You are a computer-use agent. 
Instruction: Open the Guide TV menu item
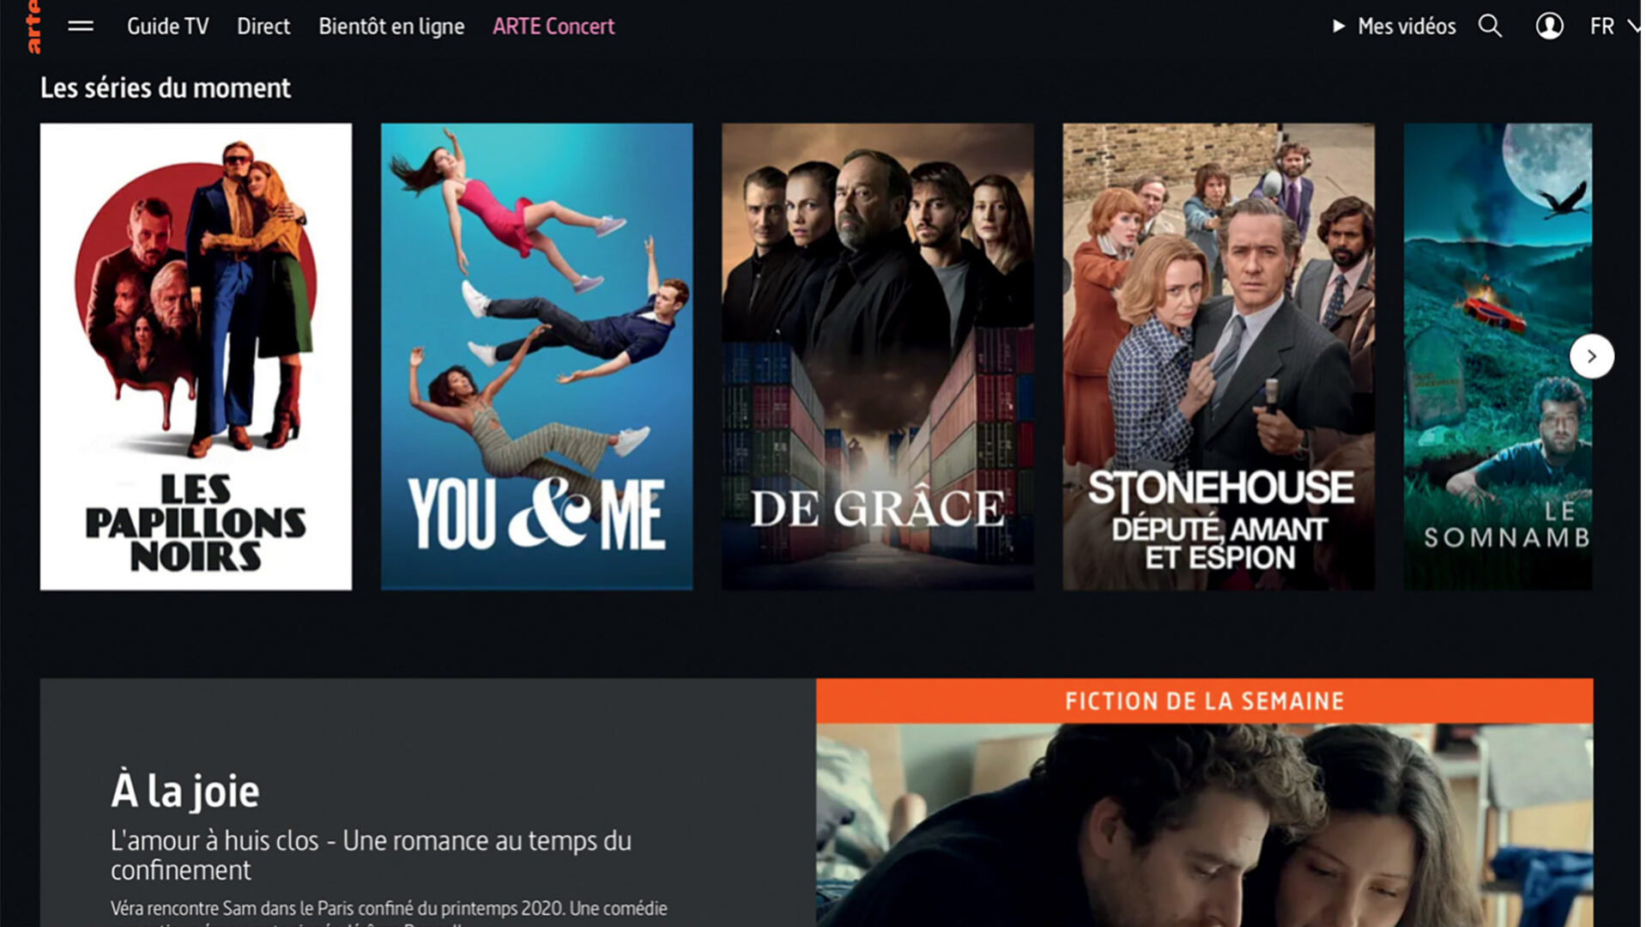(x=168, y=27)
